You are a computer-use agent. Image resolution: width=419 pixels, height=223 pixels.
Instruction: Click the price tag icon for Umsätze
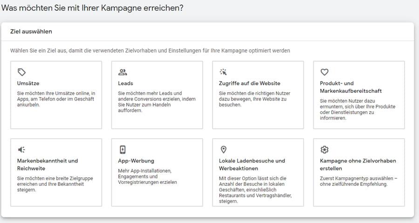21,72
